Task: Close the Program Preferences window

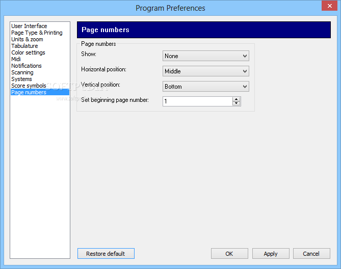Action: (329, 6)
